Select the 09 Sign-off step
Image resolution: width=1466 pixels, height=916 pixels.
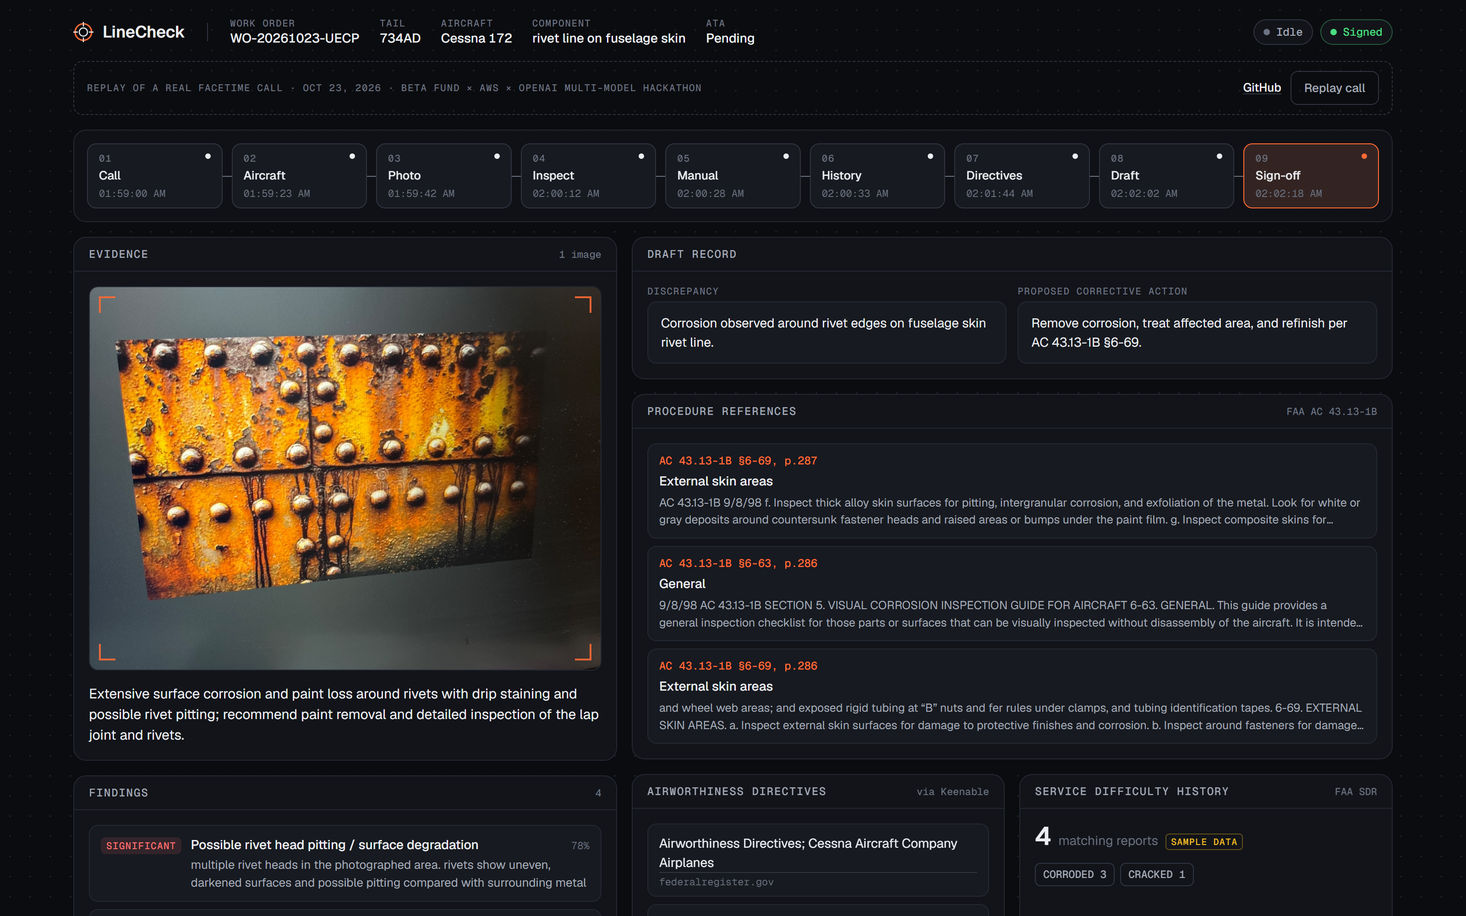click(x=1311, y=176)
